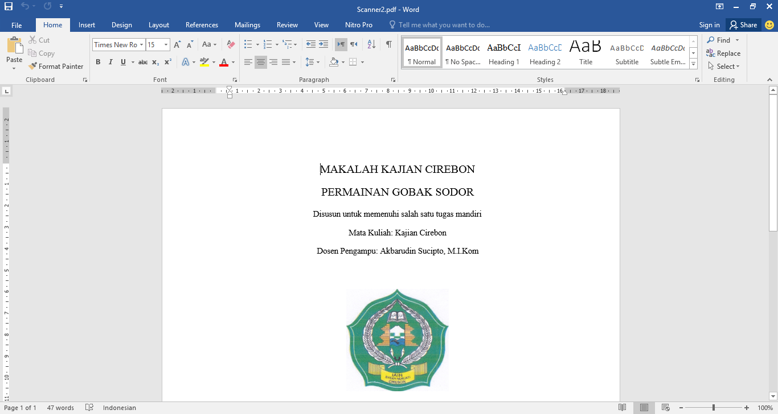Open the text highlight color tool
The height and width of the screenshot is (414, 778).
[x=205, y=62]
